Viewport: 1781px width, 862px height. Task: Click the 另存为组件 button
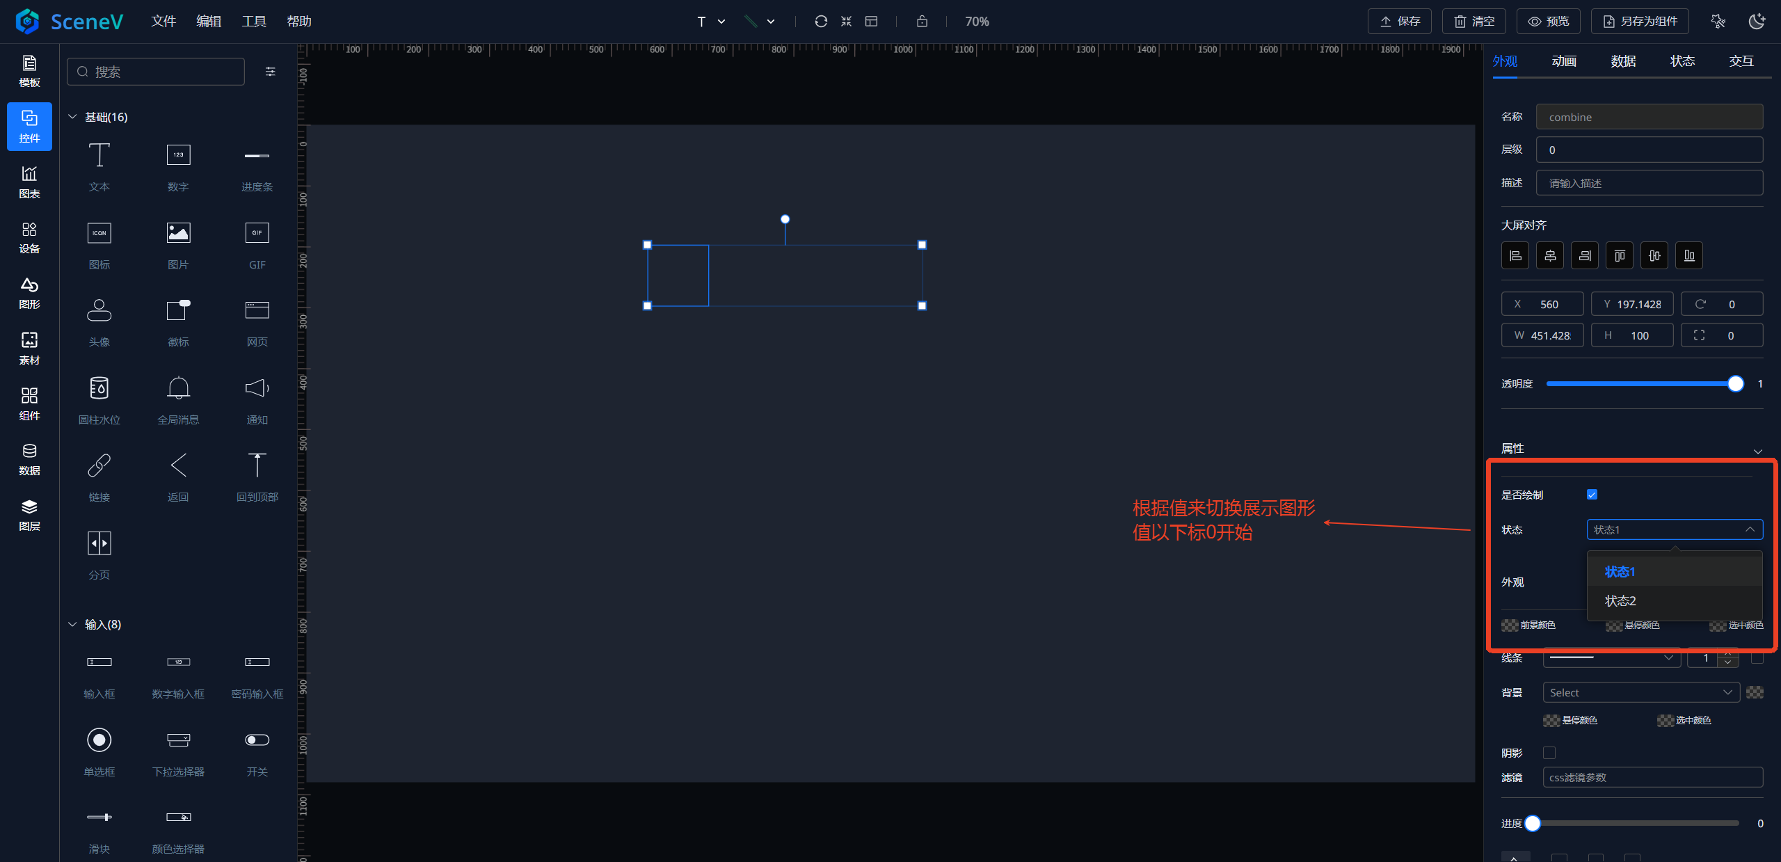tap(1640, 22)
